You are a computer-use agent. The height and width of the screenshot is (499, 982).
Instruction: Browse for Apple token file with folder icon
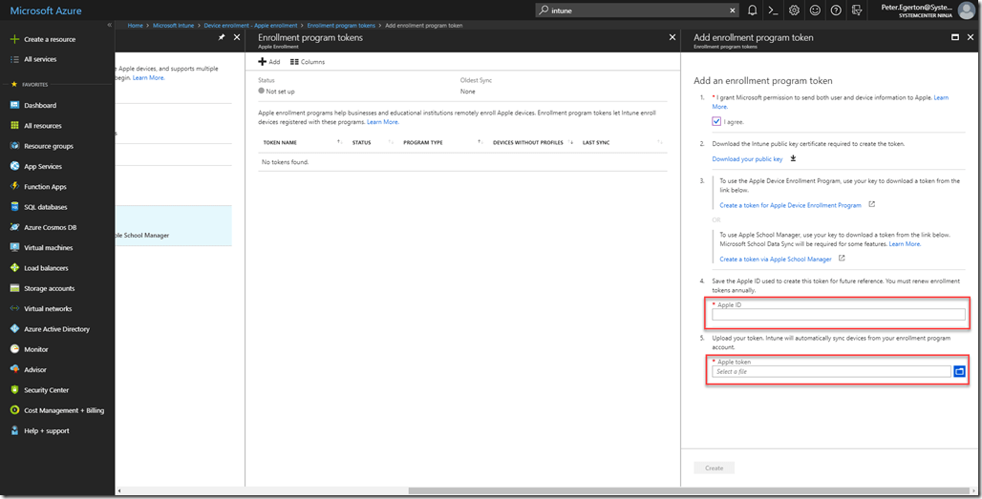(x=959, y=371)
